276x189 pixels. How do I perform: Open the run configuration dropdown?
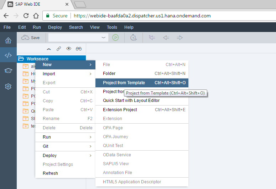click(x=78, y=38)
